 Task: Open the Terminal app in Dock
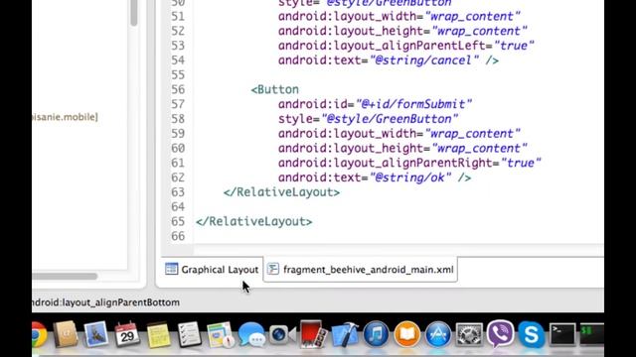(x=562, y=334)
